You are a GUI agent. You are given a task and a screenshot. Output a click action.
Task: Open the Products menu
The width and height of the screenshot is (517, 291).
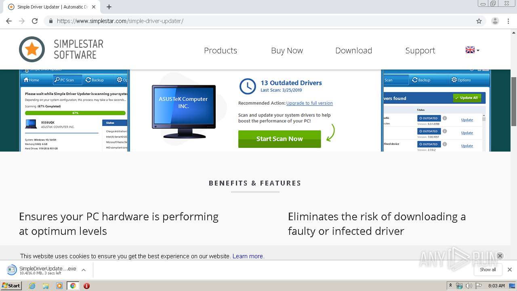[x=221, y=51]
